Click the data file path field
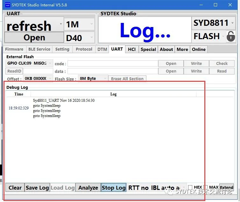 [113, 71]
